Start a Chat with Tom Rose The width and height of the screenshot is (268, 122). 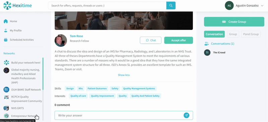pyautogui.click(x=150, y=40)
